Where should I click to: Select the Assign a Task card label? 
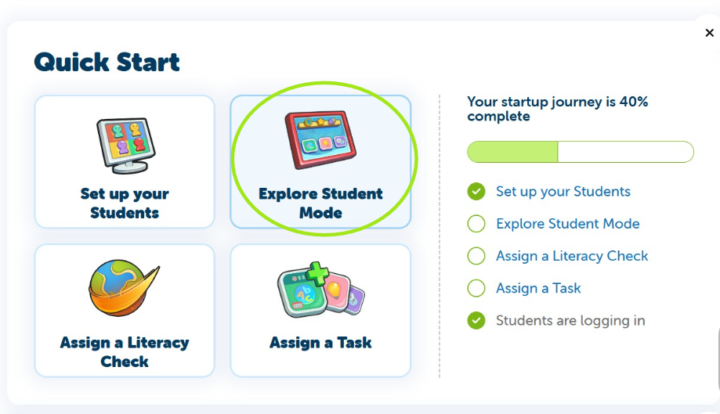320,343
